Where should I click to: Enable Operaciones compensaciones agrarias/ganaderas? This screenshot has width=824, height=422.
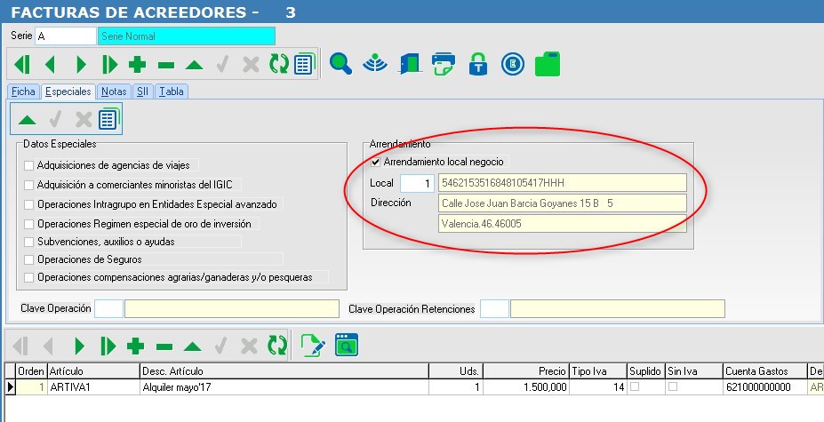[29, 277]
